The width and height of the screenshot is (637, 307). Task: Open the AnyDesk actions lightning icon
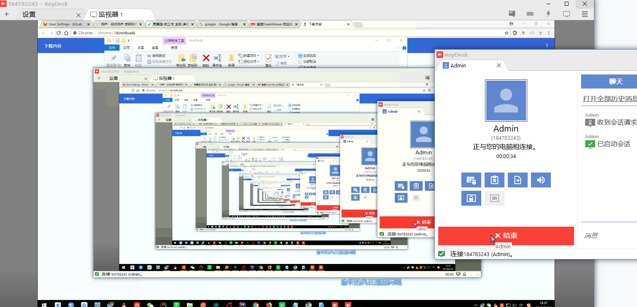pyautogui.click(x=548, y=14)
